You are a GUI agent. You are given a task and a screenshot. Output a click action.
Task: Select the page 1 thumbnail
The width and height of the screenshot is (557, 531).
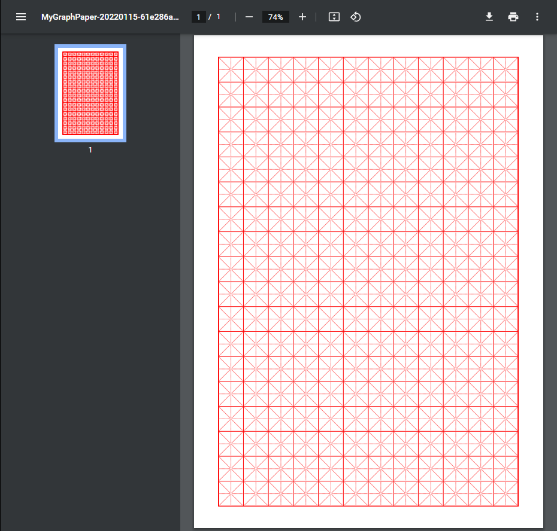pos(90,93)
